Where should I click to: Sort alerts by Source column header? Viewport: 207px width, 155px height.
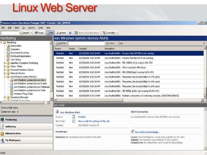61,49
